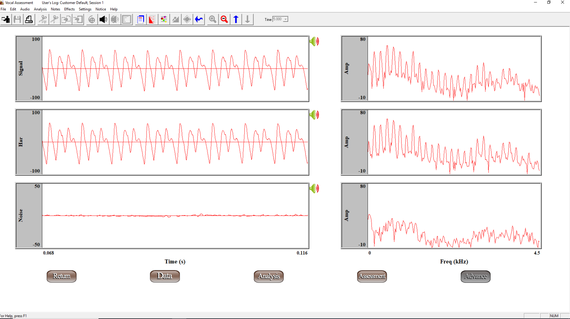Click the Noise amplitude spectrum plot
Image resolution: width=570 pixels, height=319 pixels.
(454, 216)
